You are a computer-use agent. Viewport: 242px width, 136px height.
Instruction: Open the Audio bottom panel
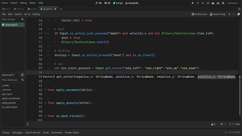pyautogui.click(x=46, y=133)
